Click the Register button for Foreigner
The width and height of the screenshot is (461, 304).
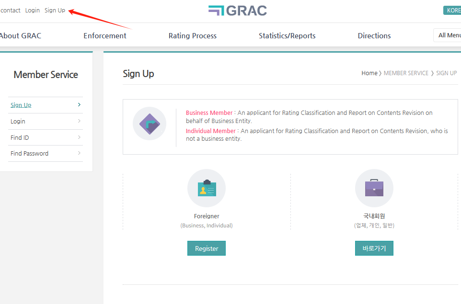(207, 248)
